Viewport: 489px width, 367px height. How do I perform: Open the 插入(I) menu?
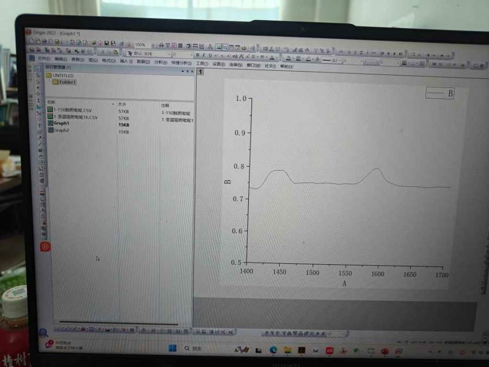[126, 61]
